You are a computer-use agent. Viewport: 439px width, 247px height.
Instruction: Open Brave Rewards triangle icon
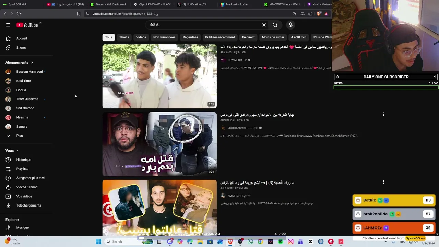[326, 14]
